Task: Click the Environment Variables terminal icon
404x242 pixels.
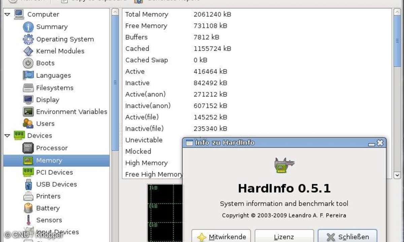Action: (28, 112)
